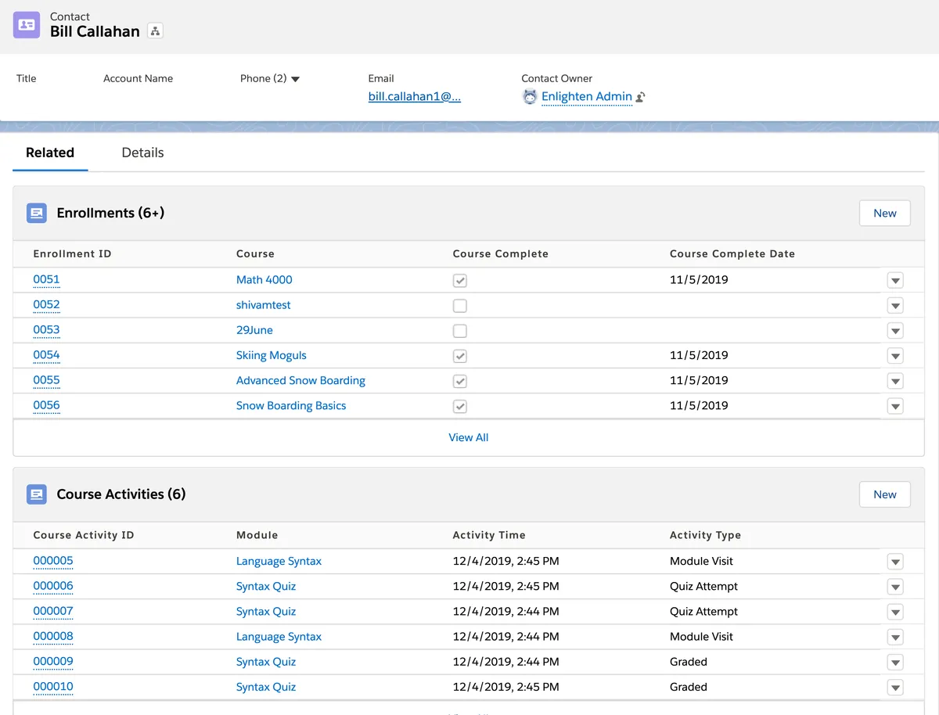Open Language Syntax module in row 000005

pyautogui.click(x=279, y=562)
